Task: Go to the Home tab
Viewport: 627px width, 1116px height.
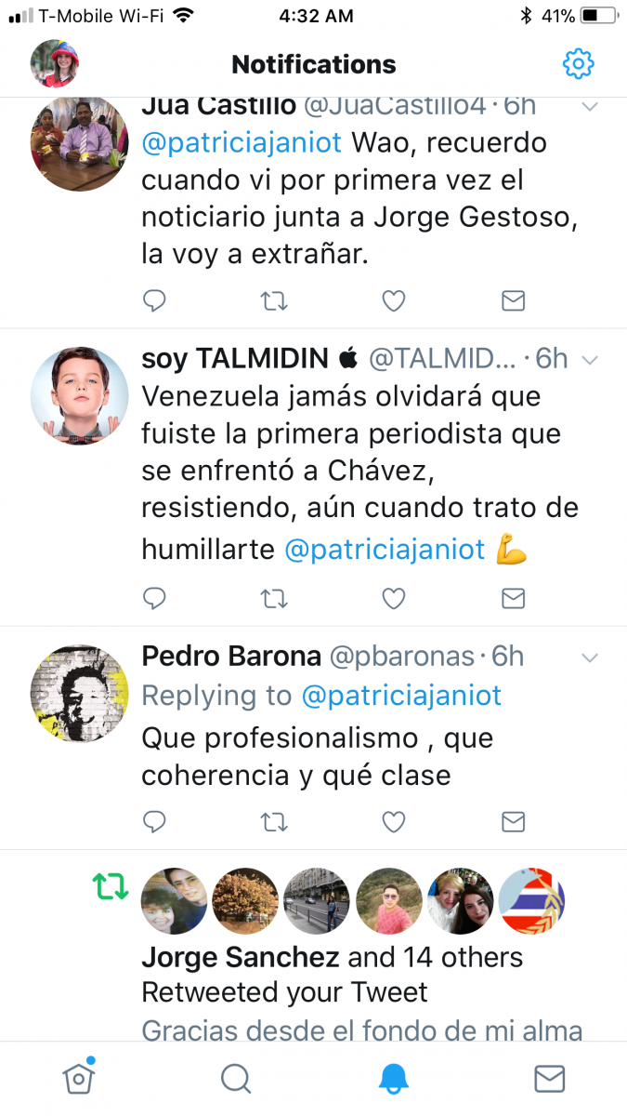Action: click(x=79, y=1078)
